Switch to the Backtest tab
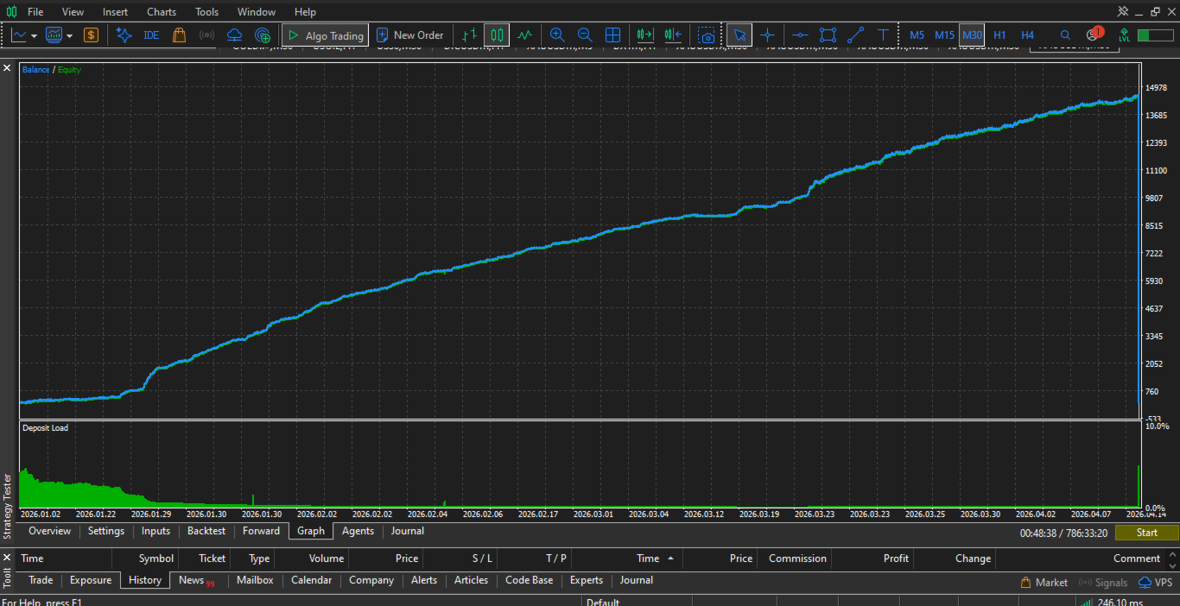This screenshot has height=606, width=1180. pos(206,531)
